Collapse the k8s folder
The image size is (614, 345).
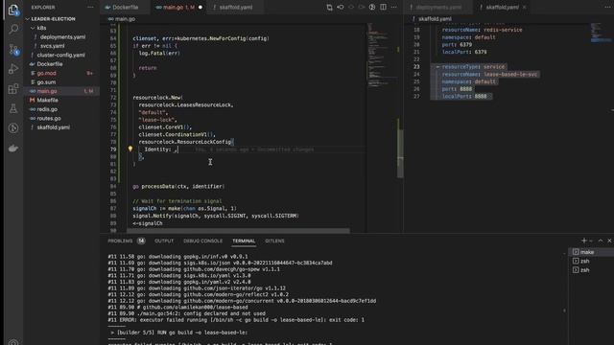33,28
